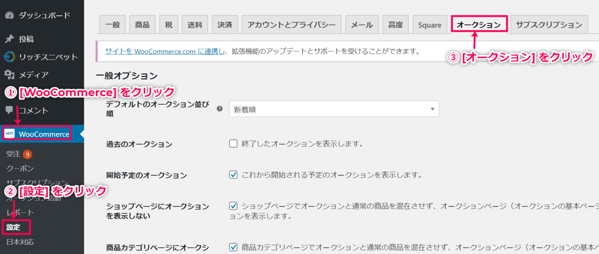Image resolution: width=599 pixels, height=254 pixels.
Task: Toggle the 商品カテゴリページ auction checkbox
Action: coord(233,247)
